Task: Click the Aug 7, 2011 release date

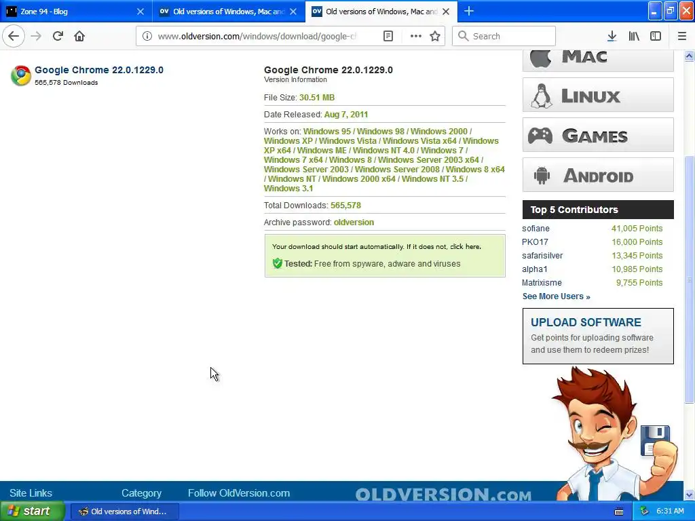Action: 345,114
